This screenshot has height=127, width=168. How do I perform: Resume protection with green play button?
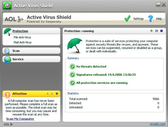click(152, 31)
